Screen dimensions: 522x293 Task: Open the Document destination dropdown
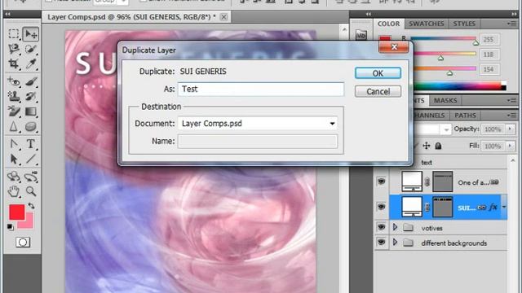click(332, 124)
